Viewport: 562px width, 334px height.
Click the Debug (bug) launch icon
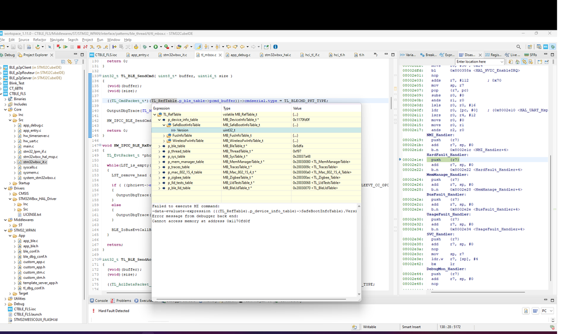145,47
